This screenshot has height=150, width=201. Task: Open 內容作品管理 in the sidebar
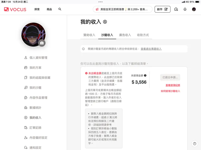coord(36,98)
